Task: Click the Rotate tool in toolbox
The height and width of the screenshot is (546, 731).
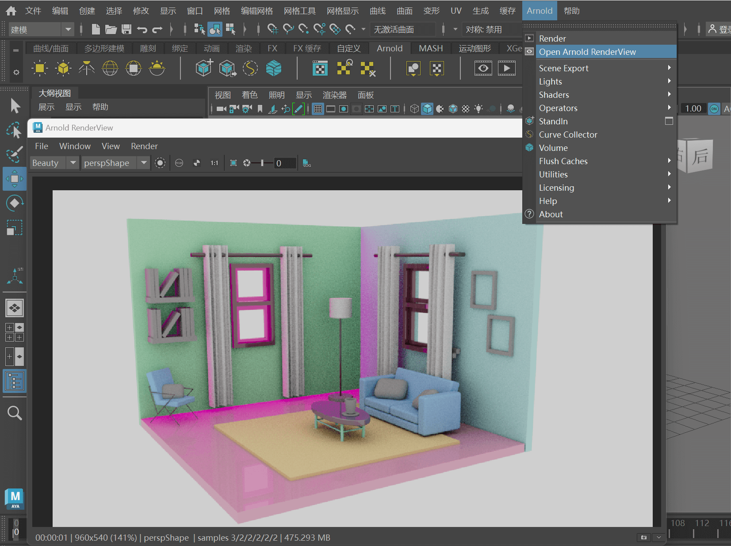Action: click(15, 203)
